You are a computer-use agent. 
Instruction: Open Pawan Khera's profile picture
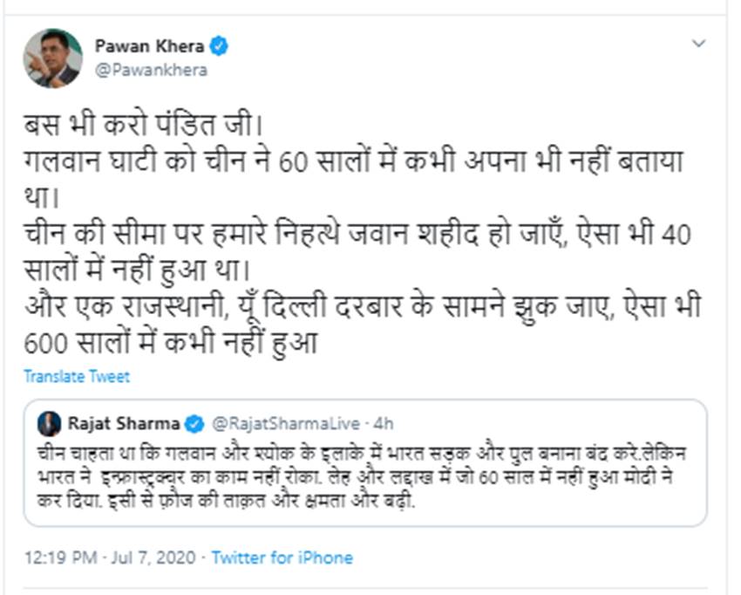click(52, 58)
